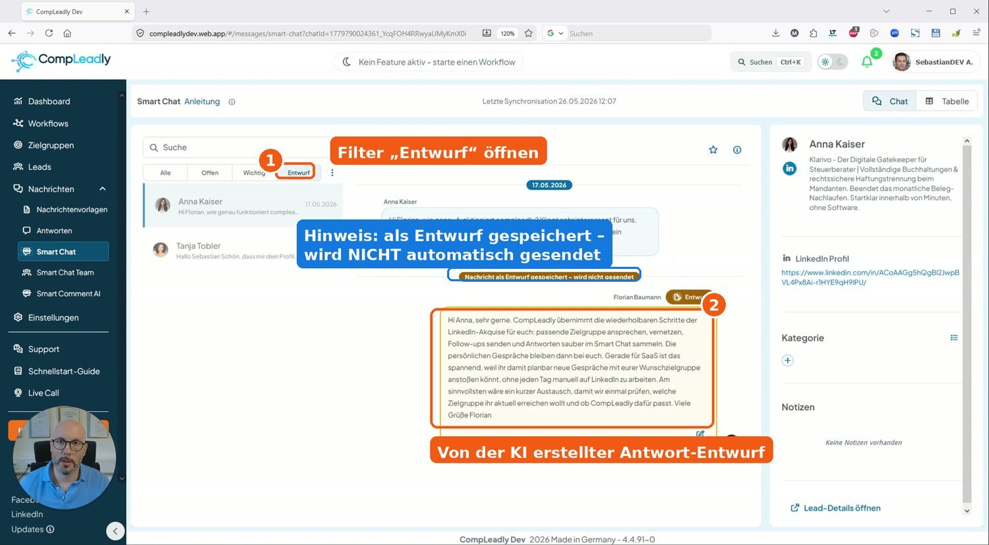Click the 120% zoom indicator

tap(507, 33)
